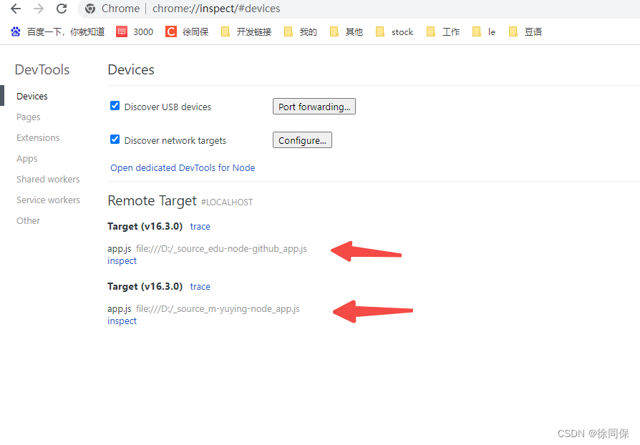Open the 徐同保 CSDN bookmark

[x=187, y=31]
